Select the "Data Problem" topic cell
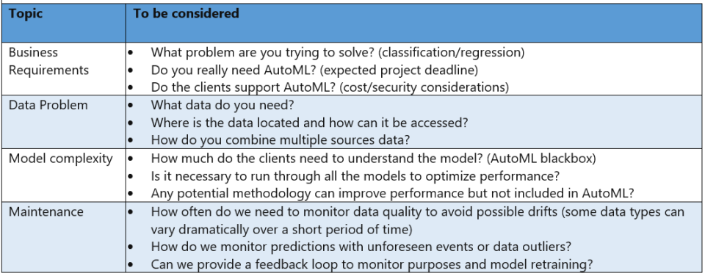The width and height of the screenshot is (705, 276). 63,122
